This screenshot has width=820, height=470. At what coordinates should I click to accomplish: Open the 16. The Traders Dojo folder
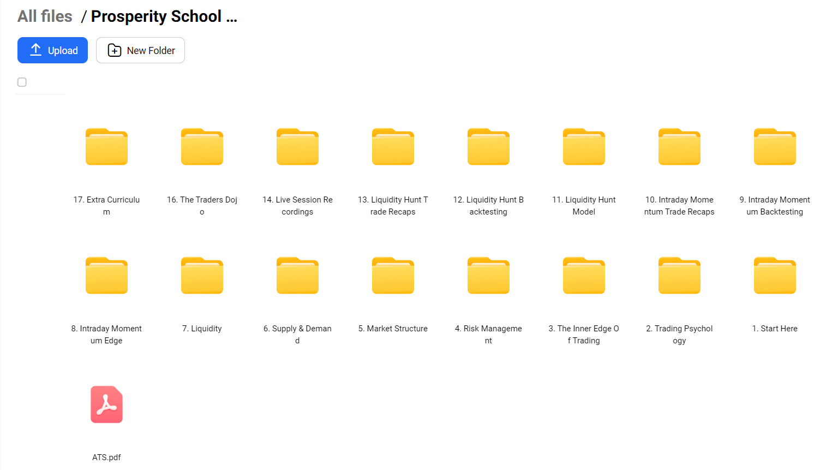tap(202, 147)
